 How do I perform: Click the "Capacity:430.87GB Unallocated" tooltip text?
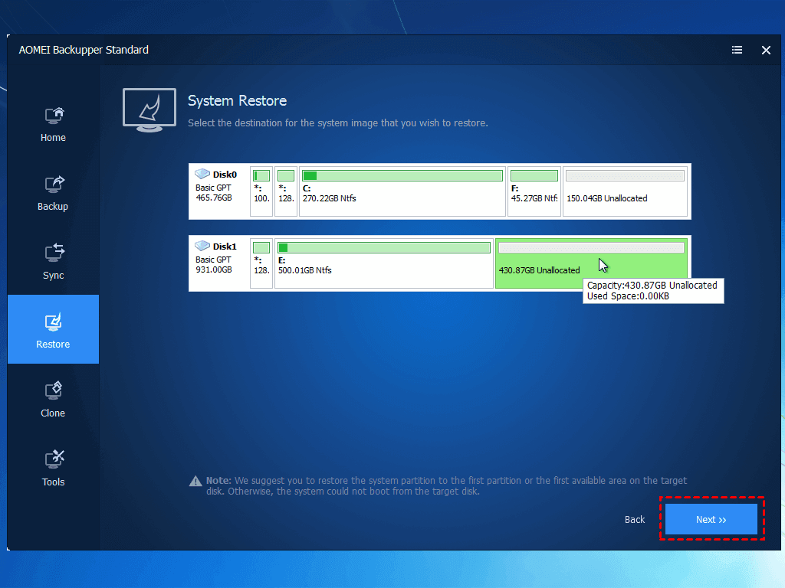[x=652, y=285]
